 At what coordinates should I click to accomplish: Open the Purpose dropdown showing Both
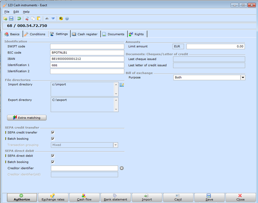point(243,78)
